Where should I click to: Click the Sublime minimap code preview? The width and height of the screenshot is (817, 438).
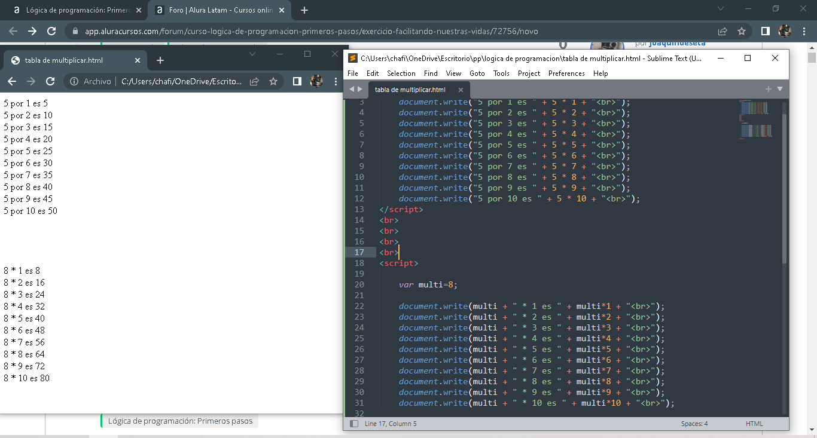click(756, 120)
